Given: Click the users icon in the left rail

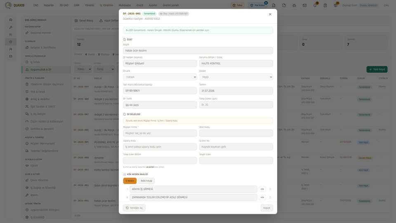Looking at the screenshot, I should click(x=11, y=49).
